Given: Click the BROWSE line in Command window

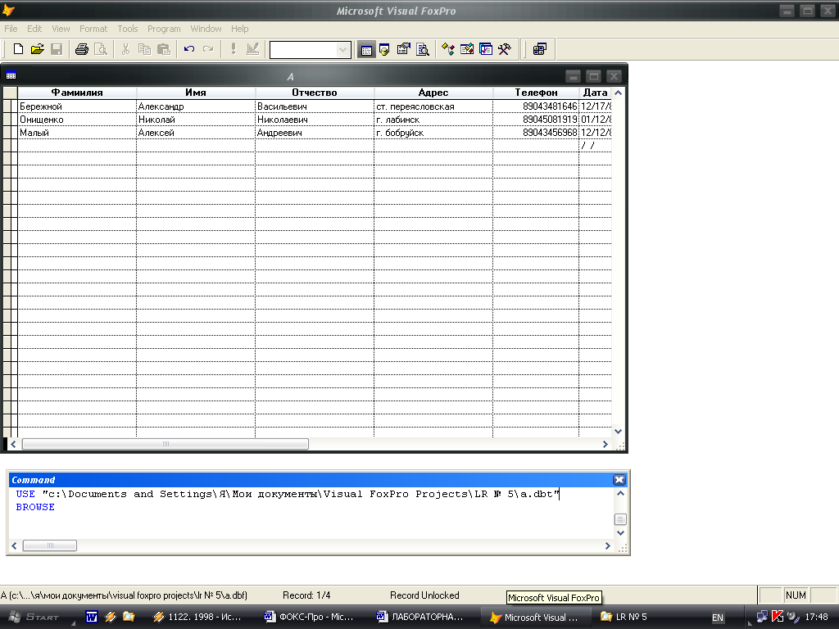Looking at the screenshot, I should click(35, 507).
